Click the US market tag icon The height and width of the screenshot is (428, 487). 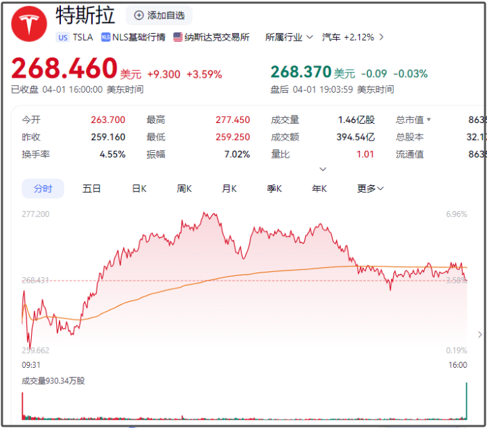(63, 37)
